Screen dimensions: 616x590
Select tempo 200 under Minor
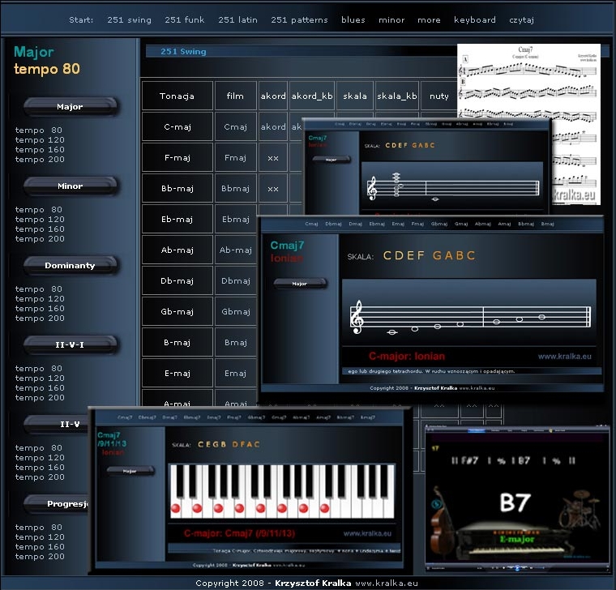tap(40, 239)
